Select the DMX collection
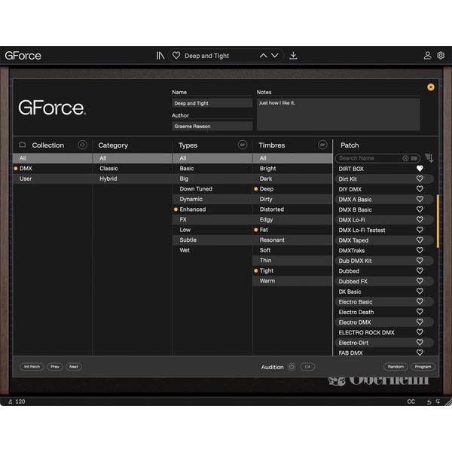 pos(53,168)
